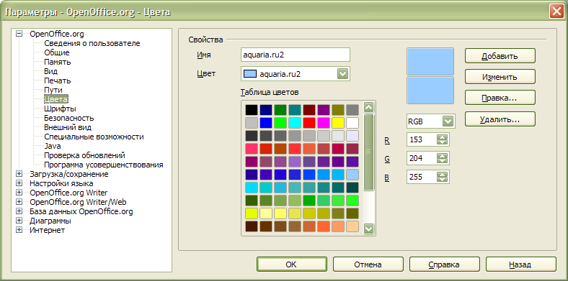
Task: Click the Имя text field
Action: coord(296,55)
